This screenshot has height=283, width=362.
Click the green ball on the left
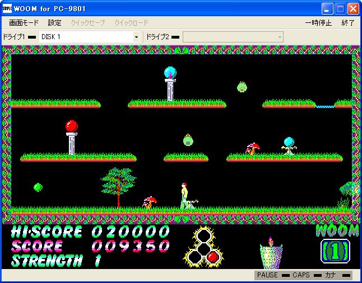tap(38, 187)
